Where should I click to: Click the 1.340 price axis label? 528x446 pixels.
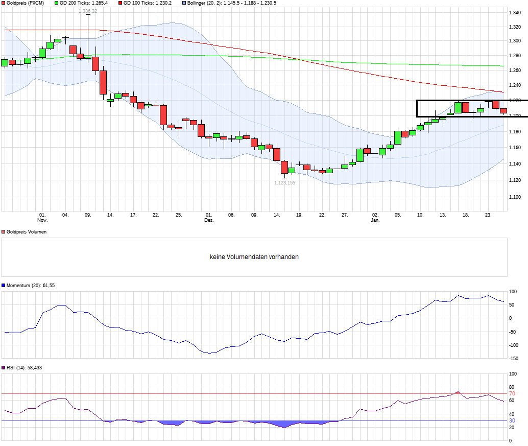tap(515, 13)
